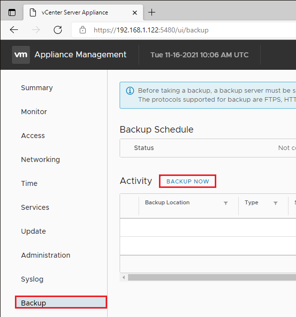Open the tab actions menu icon
Screen dimensions: 296x317
pos(12,12)
